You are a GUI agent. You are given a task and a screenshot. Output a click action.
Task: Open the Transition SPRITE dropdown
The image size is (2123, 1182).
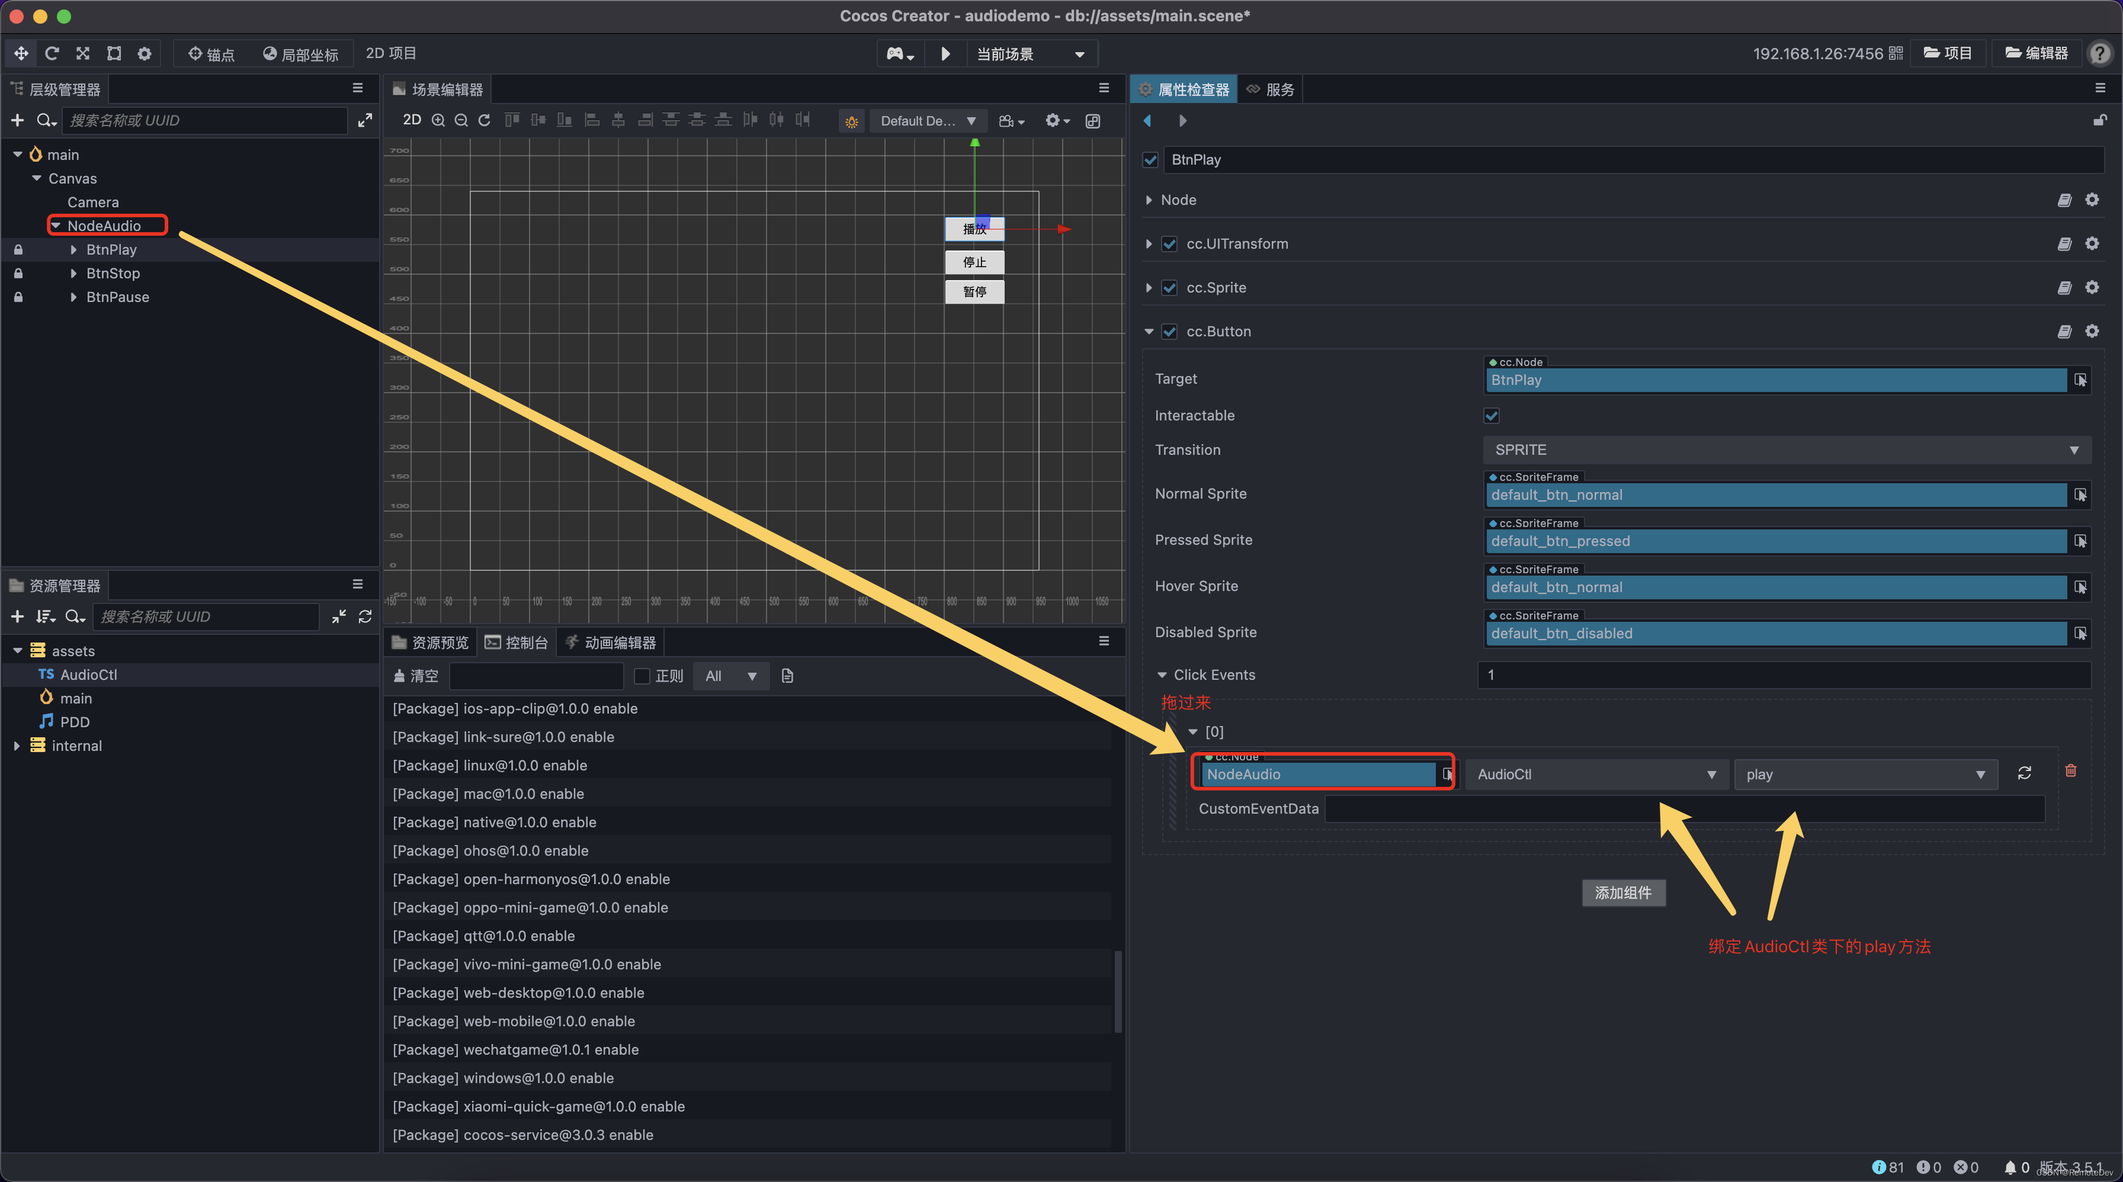click(x=1786, y=449)
